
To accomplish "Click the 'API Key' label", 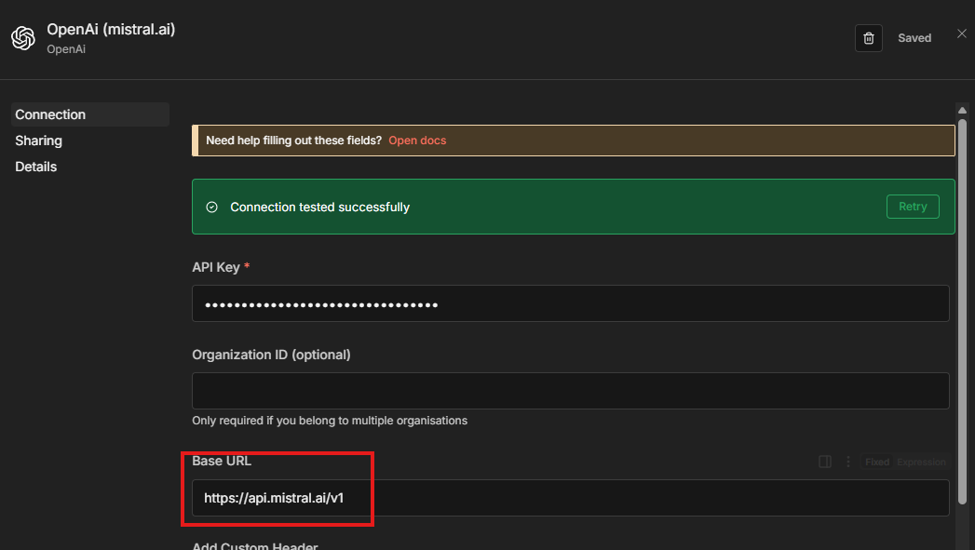I will [216, 267].
